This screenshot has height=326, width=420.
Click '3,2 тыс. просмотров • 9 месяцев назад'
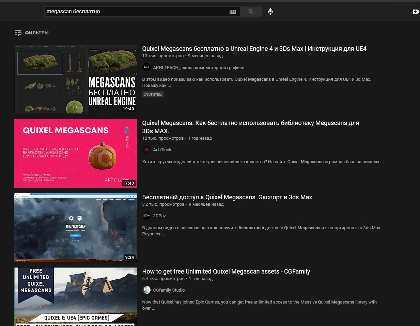(x=183, y=204)
